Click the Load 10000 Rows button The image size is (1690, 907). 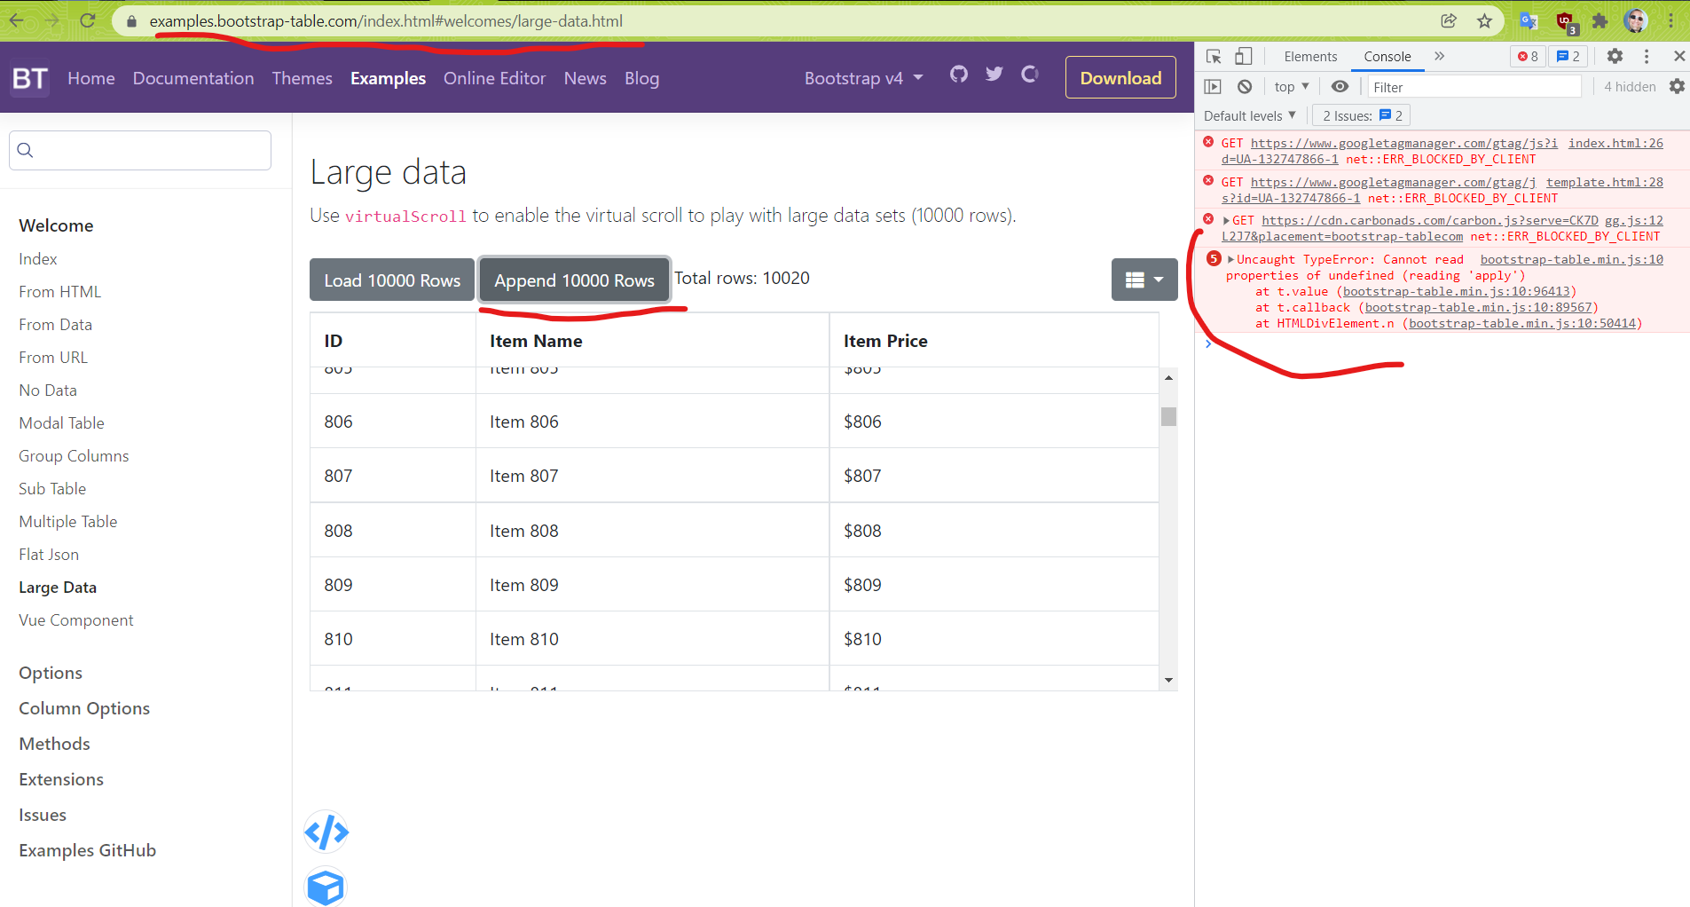(391, 279)
